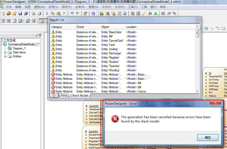Expand the Data Items folder
This screenshot has height=149, width=227.
coord(5,52)
